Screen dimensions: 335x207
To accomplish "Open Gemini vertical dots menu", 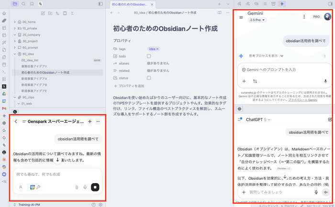I will [x=304, y=17].
